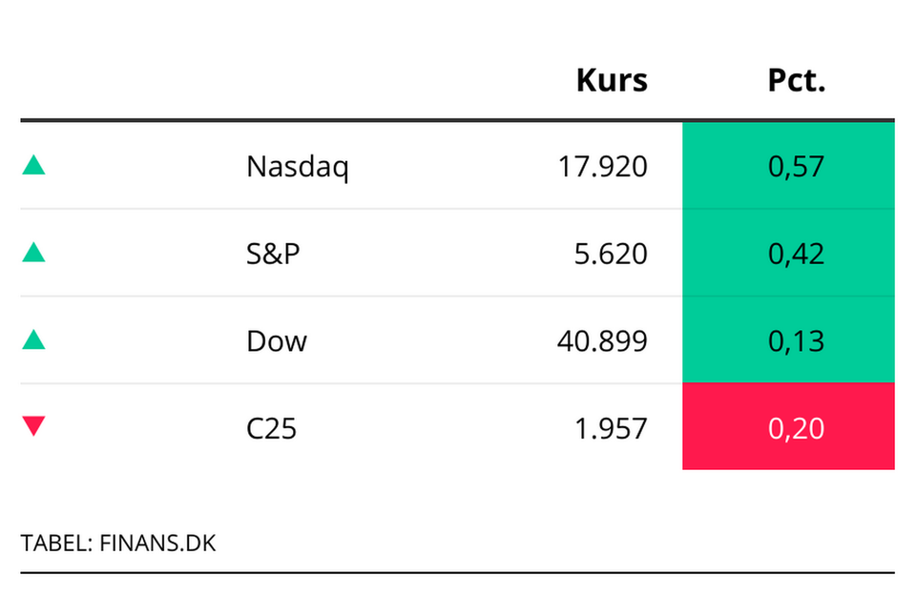This screenshot has height=595, width=916.
Task: Select the S&P index name
Action: [273, 254]
